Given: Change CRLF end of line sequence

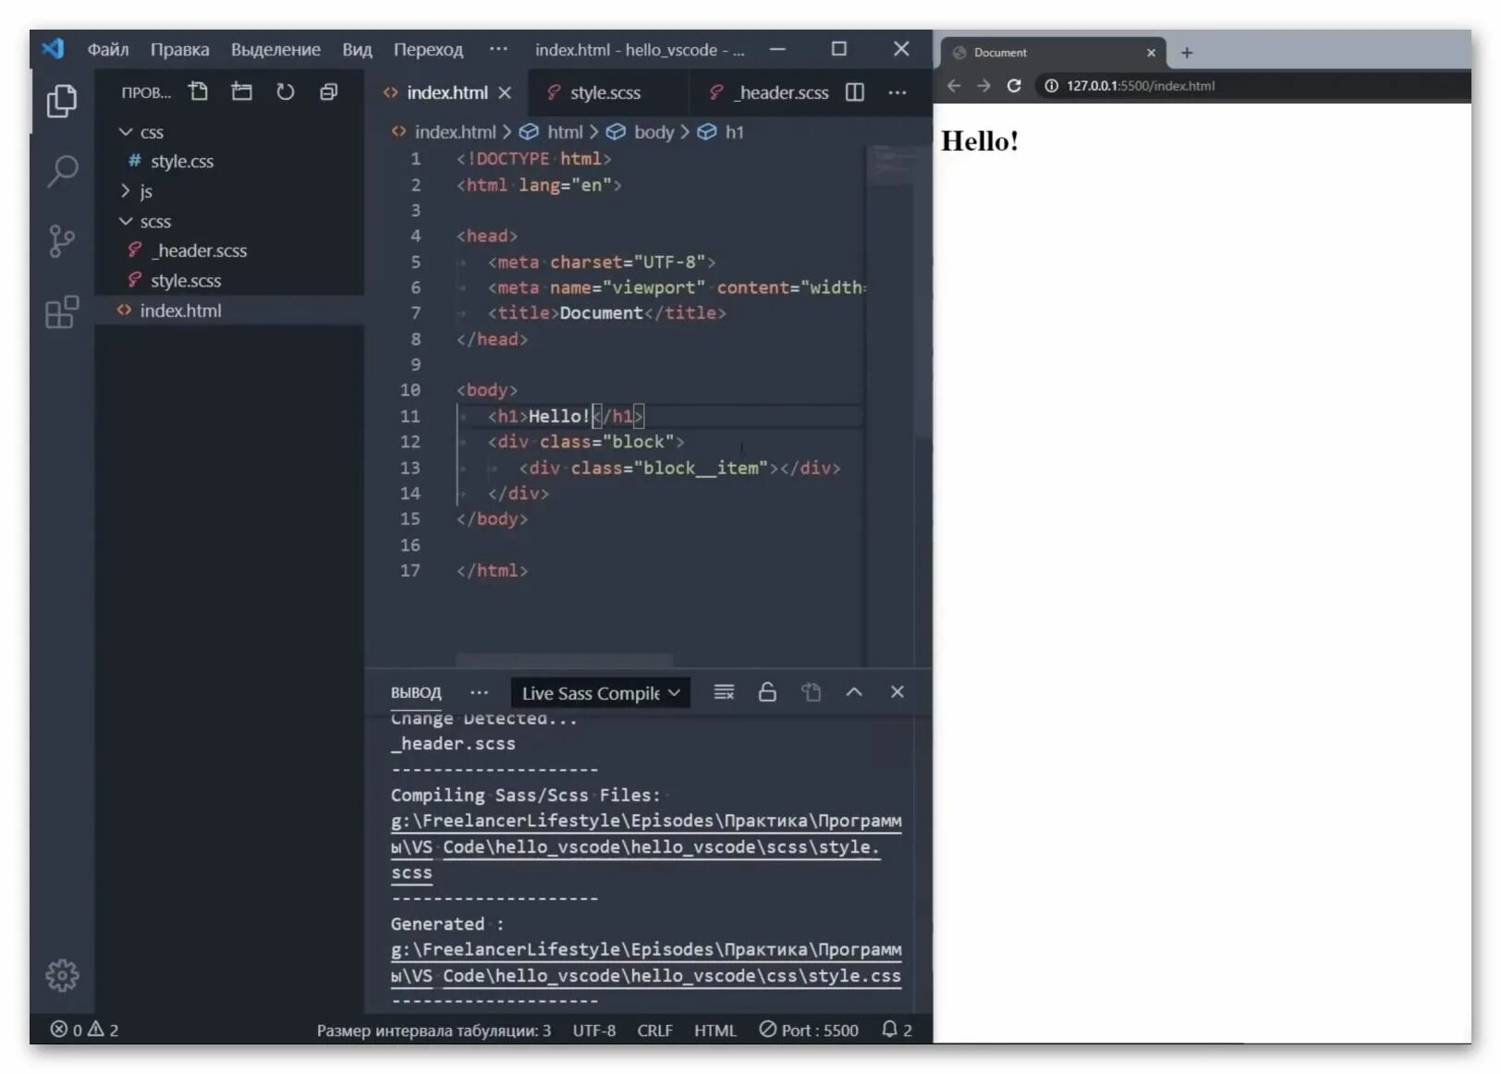Looking at the screenshot, I should pyautogui.click(x=654, y=1030).
